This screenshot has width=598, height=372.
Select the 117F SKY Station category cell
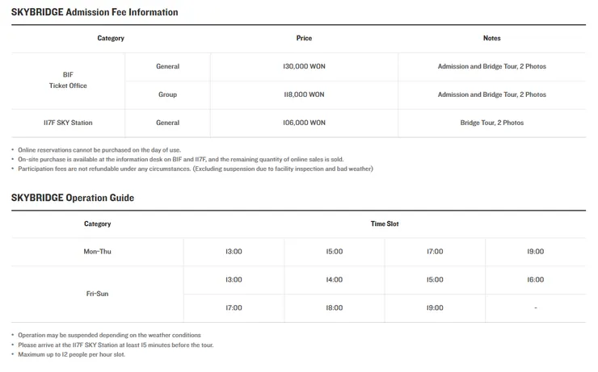[x=68, y=123]
